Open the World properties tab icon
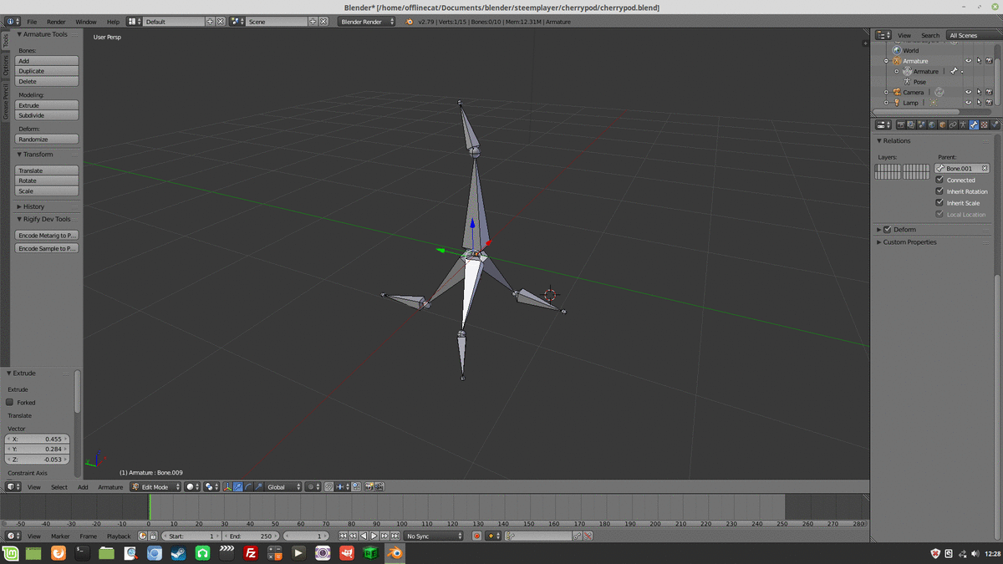 932,124
